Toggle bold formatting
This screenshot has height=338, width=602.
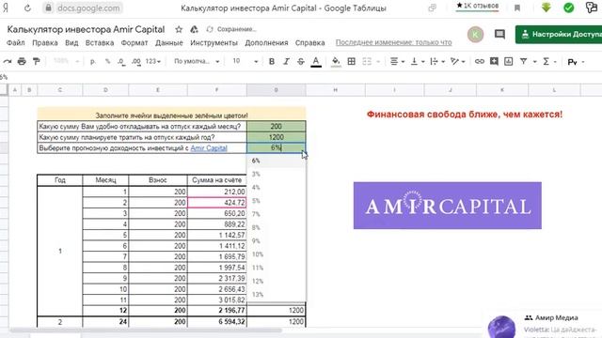click(x=272, y=61)
